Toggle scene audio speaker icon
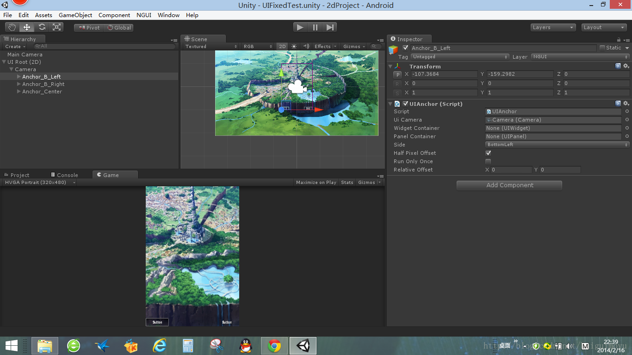The width and height of the screenshot is (632, 355). click(306, 46)
